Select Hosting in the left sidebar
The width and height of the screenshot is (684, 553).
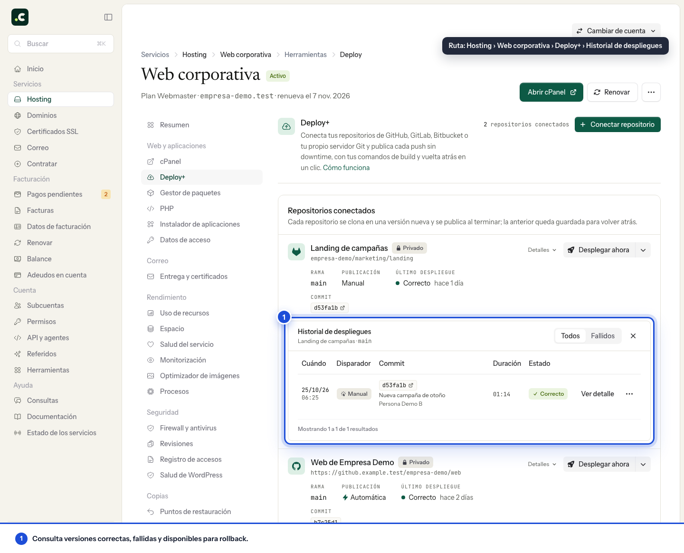point(61,99)
